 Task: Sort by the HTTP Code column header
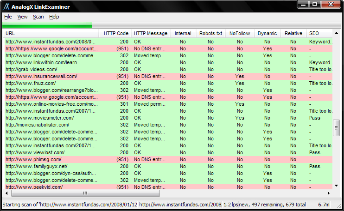click(115, 33)
